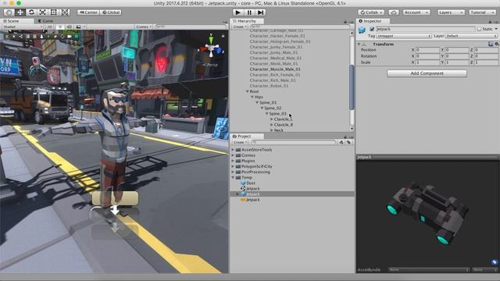Toggle Center pivot mode
500x281 pixels.
click(88, 12)
